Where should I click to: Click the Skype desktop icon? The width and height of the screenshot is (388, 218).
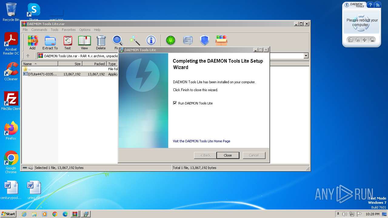(x=33, y=12)
